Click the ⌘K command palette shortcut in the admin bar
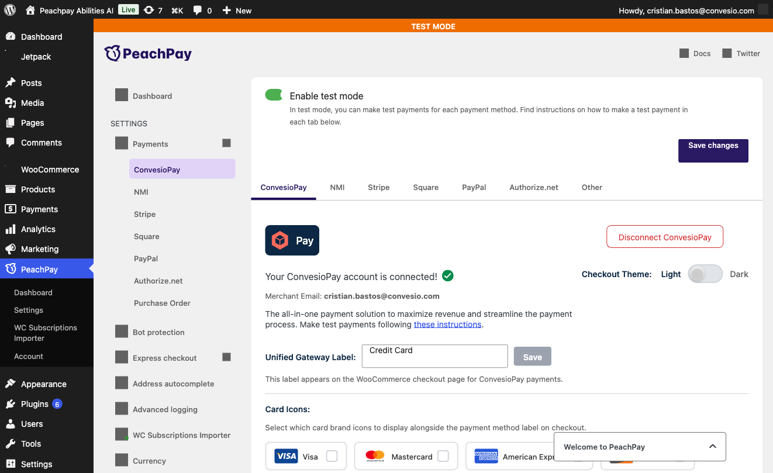 click(x=177, y=11)
